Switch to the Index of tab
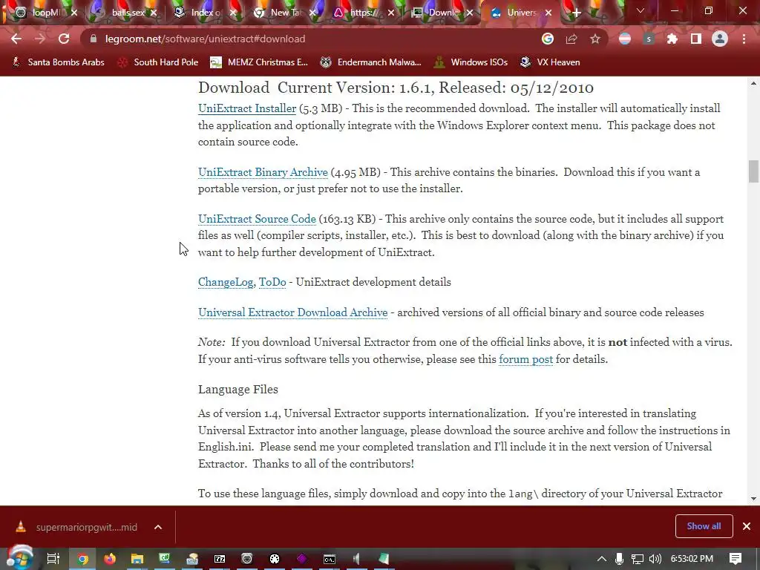The width and height of the screenshot is (760, 570). tap(205, 13)
